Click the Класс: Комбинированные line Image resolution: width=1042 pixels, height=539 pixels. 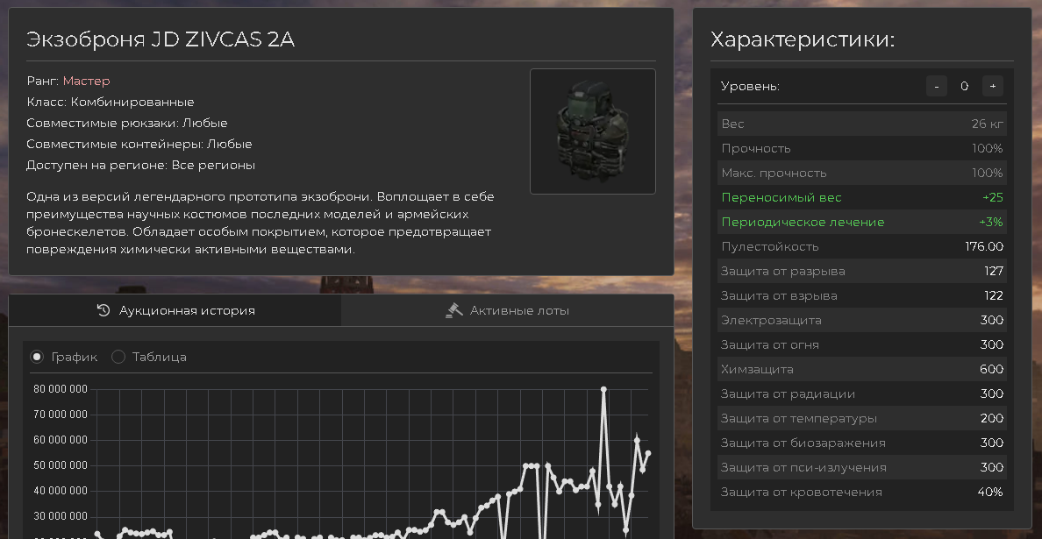(111, 102)
